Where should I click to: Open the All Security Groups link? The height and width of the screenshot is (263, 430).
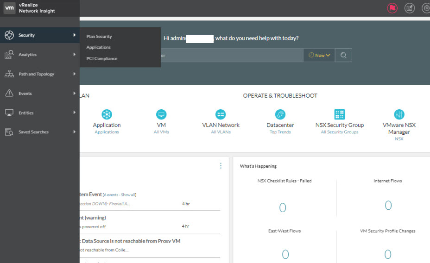click(339, 132)
